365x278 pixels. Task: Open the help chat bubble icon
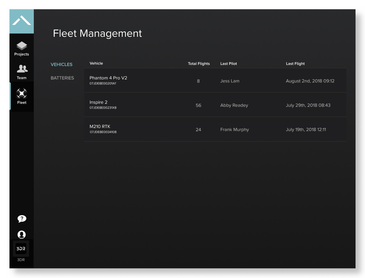pyautogui.click(x=22, y=219)
